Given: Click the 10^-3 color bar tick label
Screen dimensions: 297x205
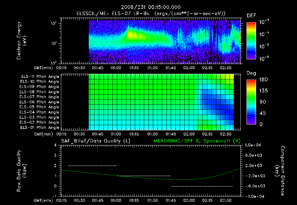Looking at the screenshot, I should tap(264, 22).
